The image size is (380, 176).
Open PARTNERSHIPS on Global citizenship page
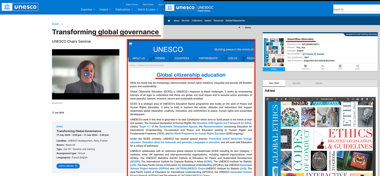tap(208, 58)
